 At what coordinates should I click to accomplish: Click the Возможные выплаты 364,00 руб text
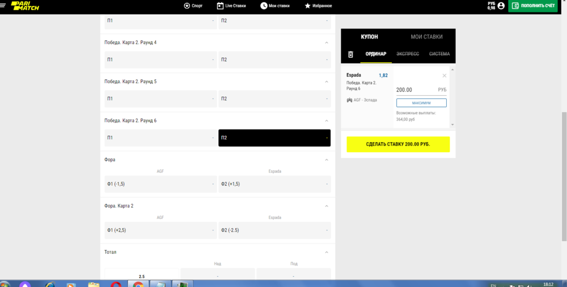(416, 116)
